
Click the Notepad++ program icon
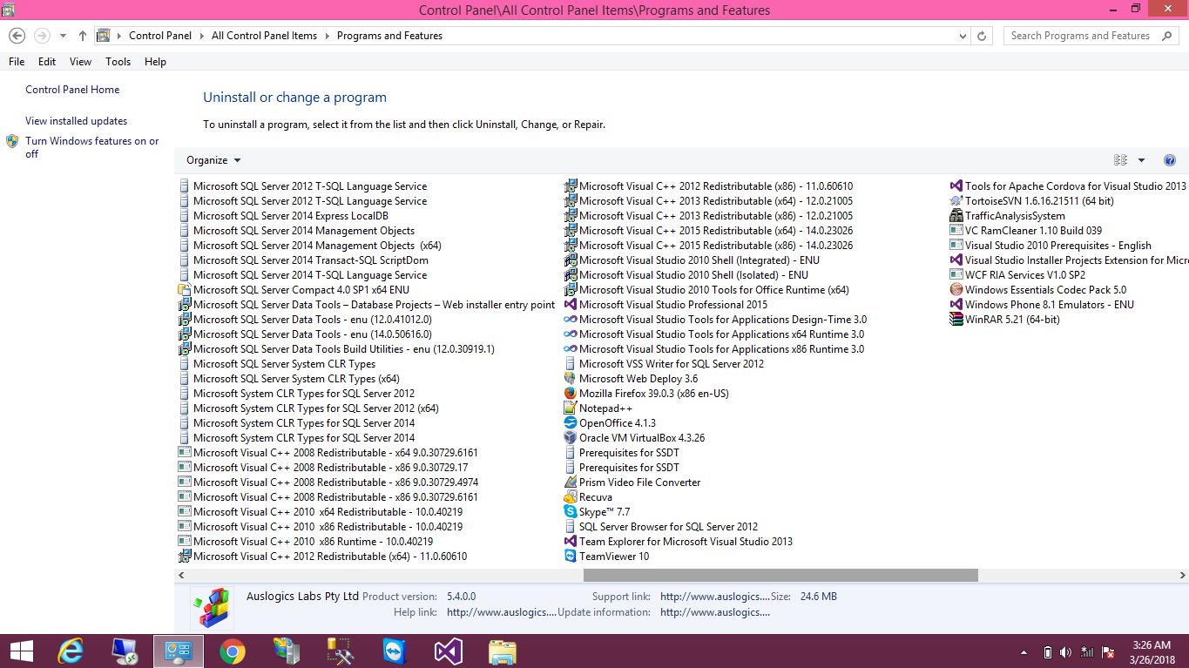pos(571,408)
